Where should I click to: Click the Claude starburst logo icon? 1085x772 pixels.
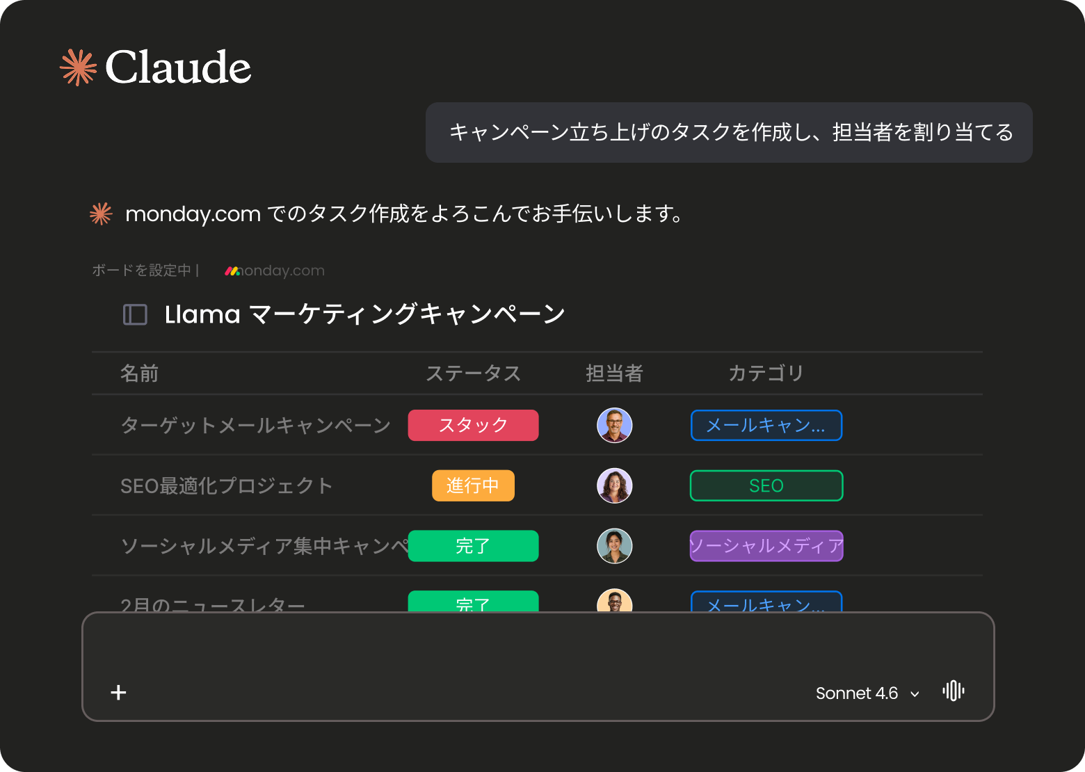[x=79, y=67]
